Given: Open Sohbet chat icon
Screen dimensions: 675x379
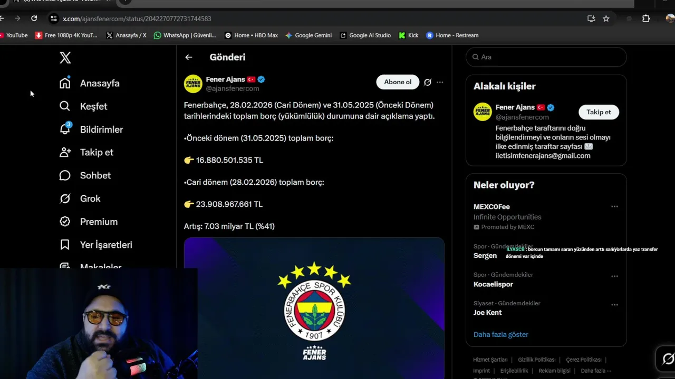Looking at the screenshot, I should pos(65,175).
